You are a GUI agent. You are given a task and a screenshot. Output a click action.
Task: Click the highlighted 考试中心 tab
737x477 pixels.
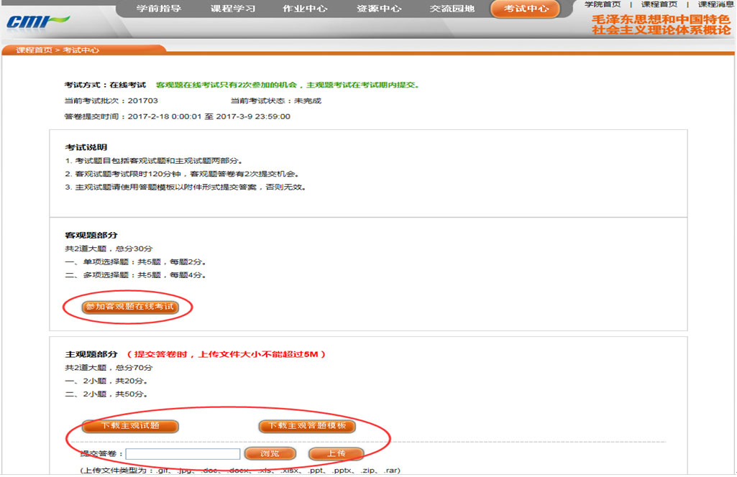526,9
